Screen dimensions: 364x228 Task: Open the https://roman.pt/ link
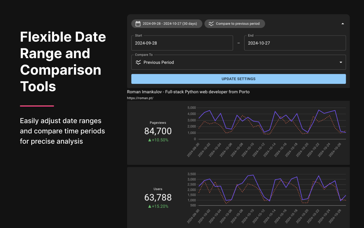click(x=140, y=98)
